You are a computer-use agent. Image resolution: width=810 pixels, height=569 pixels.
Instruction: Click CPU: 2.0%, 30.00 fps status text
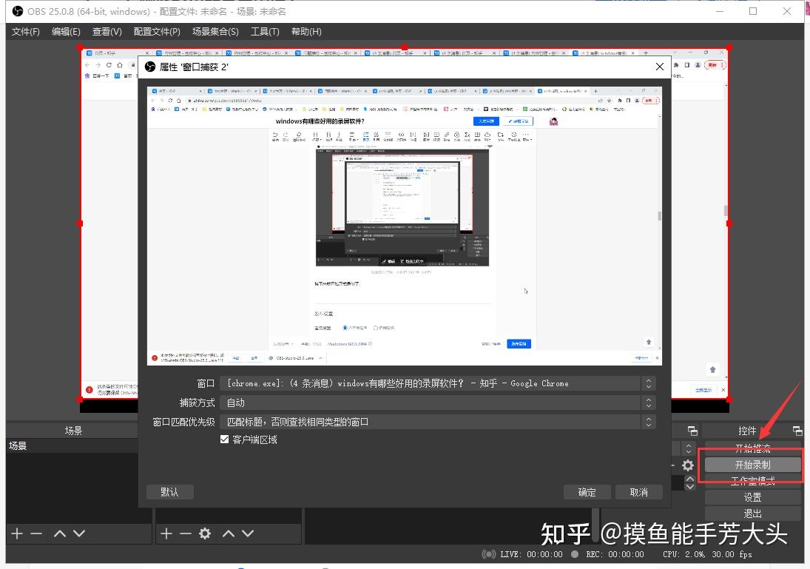pos(707,554)
